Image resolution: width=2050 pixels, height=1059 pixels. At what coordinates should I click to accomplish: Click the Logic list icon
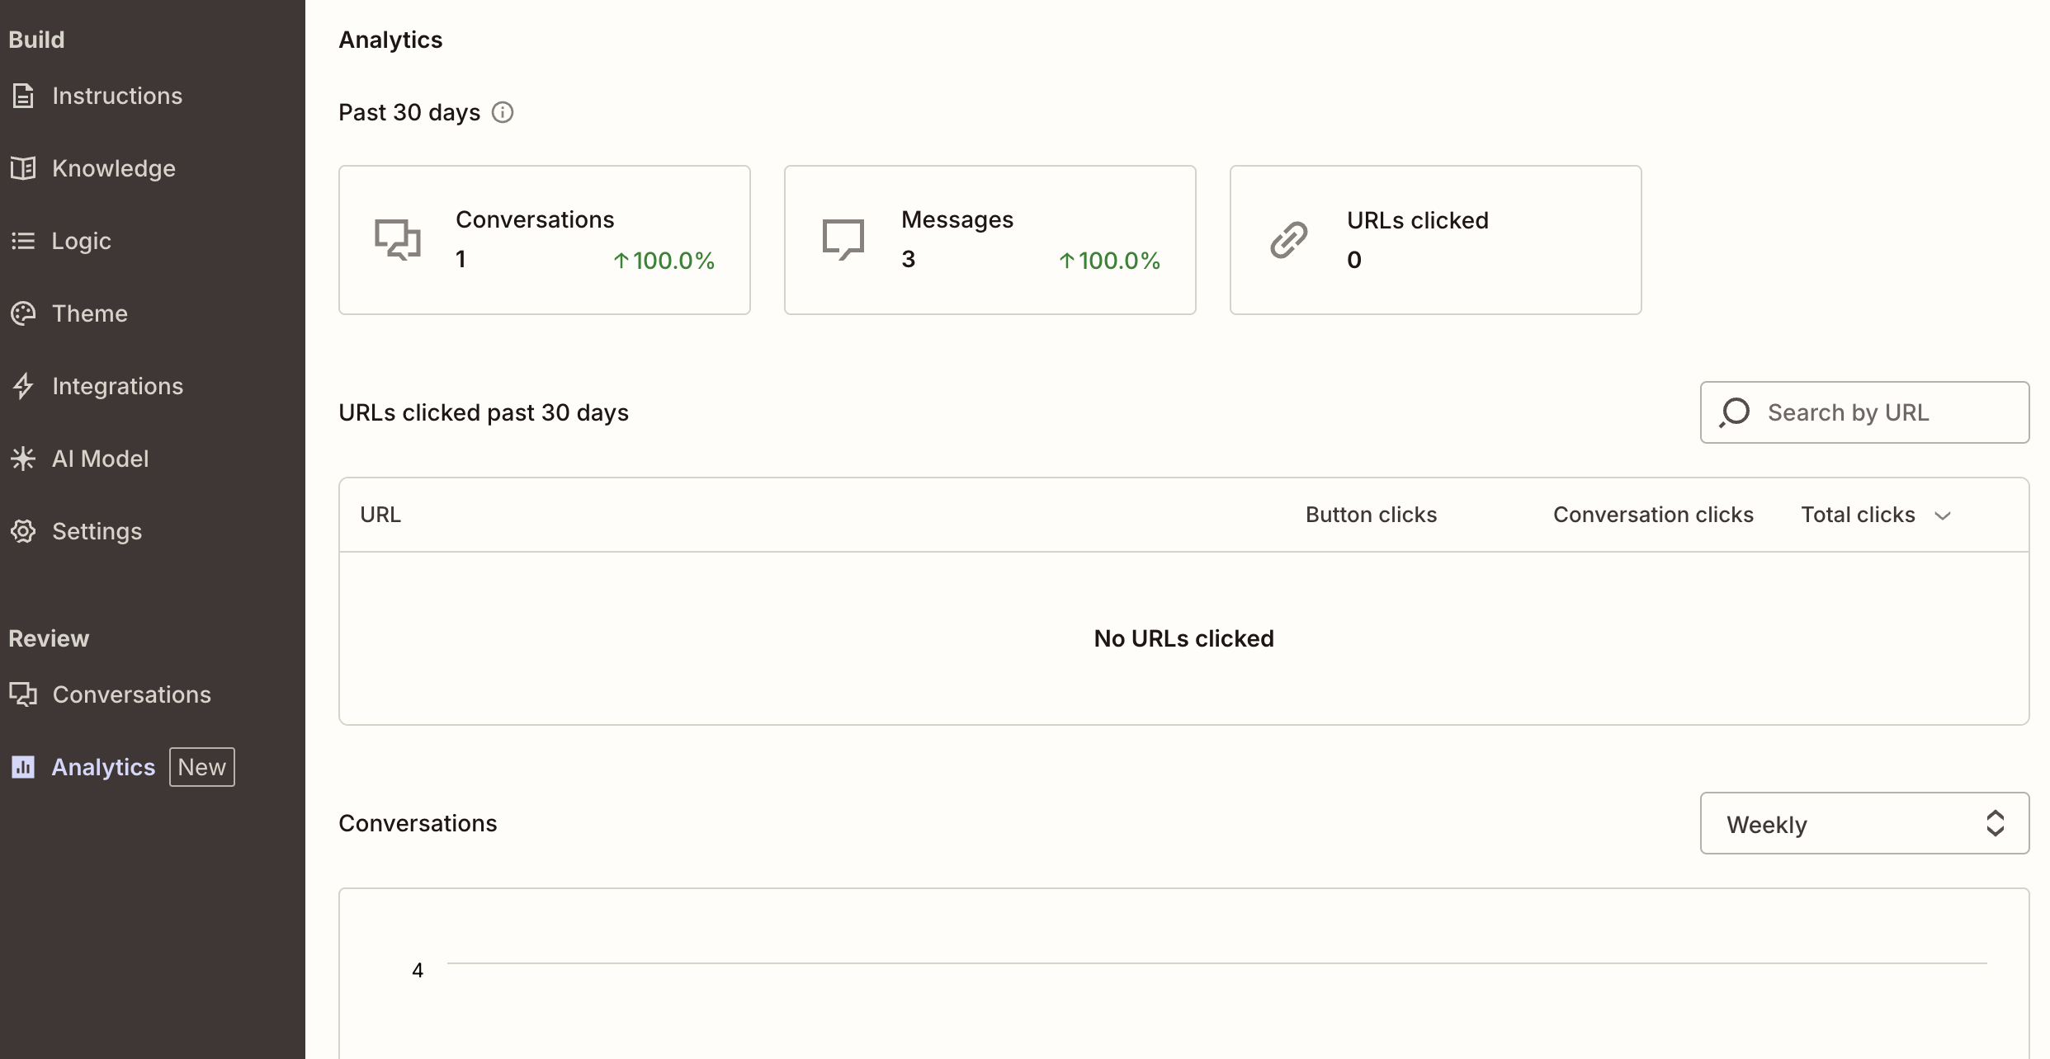click(x=23, y=240)
